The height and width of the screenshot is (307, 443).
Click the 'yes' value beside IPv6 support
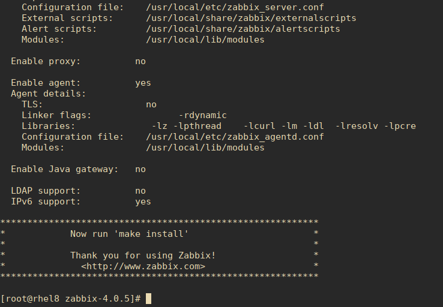tap(143, 201)
